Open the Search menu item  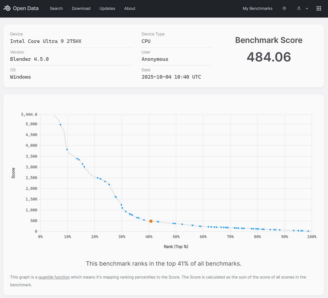click(56, 8)
